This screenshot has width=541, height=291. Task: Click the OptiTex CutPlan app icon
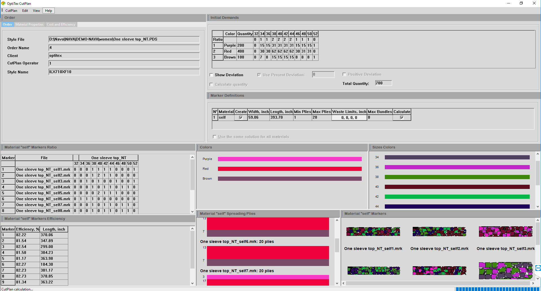(x=3, y=3)
